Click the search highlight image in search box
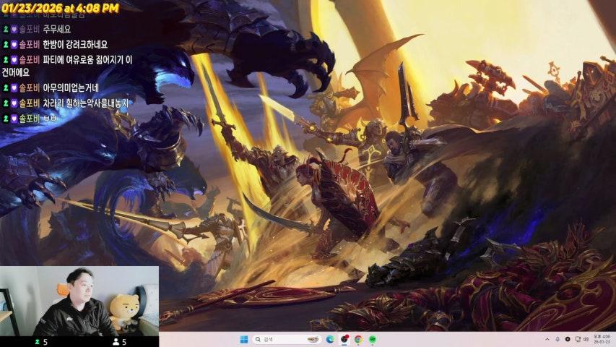Image resolution: width=616 pixels, height=347 pixels. tap(313, 339)
